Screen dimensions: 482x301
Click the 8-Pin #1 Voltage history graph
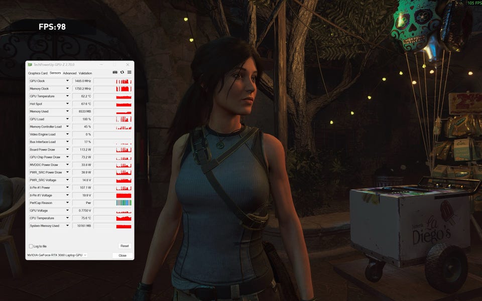click(112, 195)
